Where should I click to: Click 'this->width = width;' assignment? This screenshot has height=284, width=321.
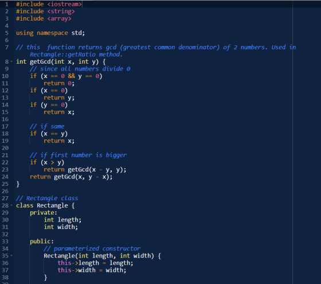point(92,270)
